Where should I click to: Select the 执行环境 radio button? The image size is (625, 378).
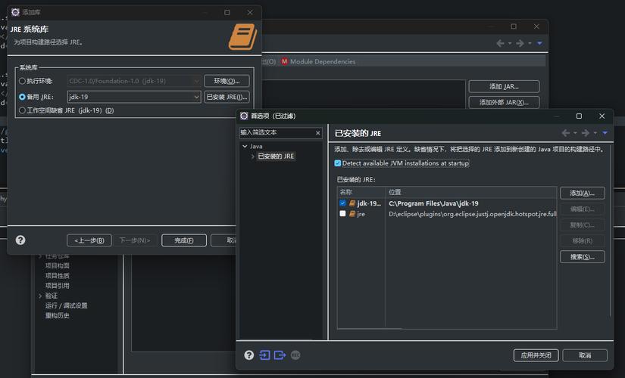click(22, 81)
